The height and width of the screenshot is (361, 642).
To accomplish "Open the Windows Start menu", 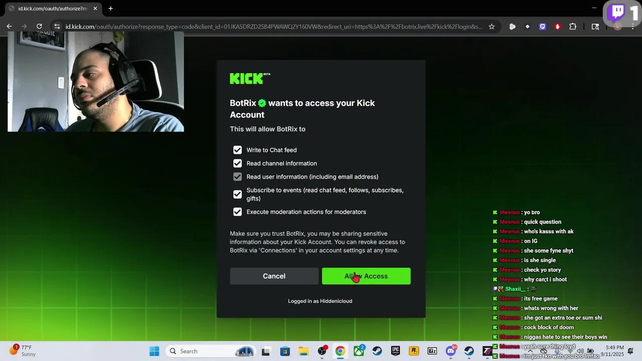I will pos(154,351).
